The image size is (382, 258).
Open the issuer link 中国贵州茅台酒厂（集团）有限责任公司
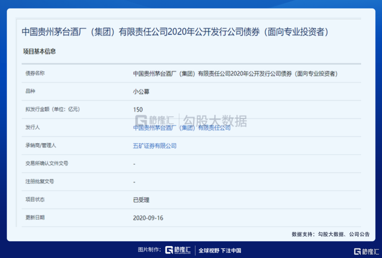pos(182,128)
